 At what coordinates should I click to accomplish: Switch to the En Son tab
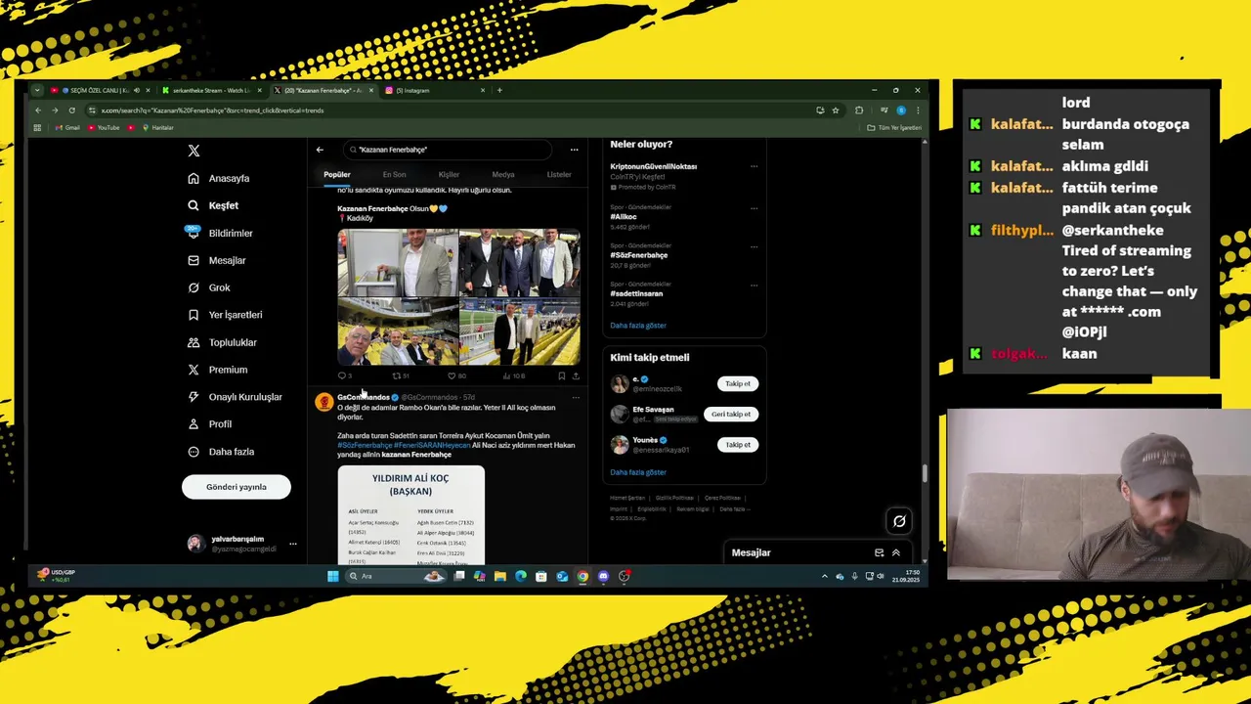pyautogui.click(x=394, y=174)
